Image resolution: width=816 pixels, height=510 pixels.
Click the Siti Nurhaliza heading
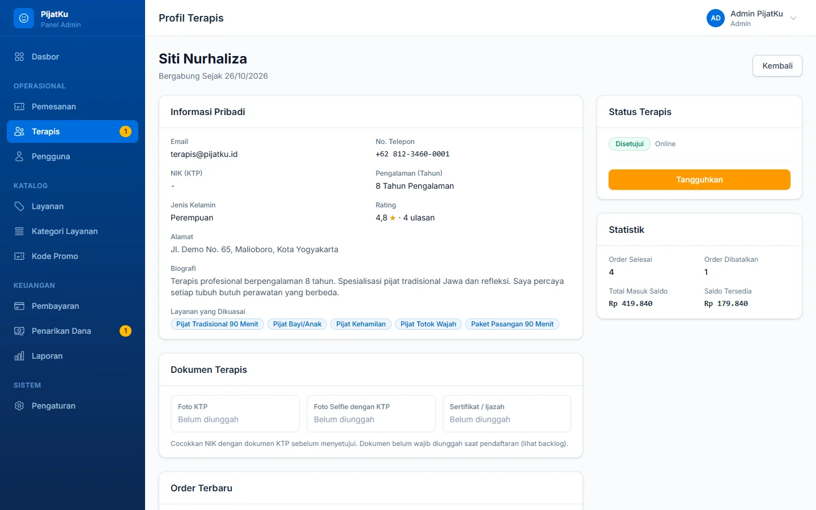(x=203, y=59)
